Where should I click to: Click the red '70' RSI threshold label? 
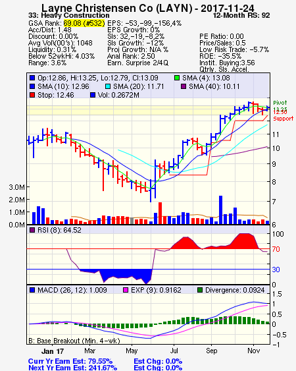point(276,249)
